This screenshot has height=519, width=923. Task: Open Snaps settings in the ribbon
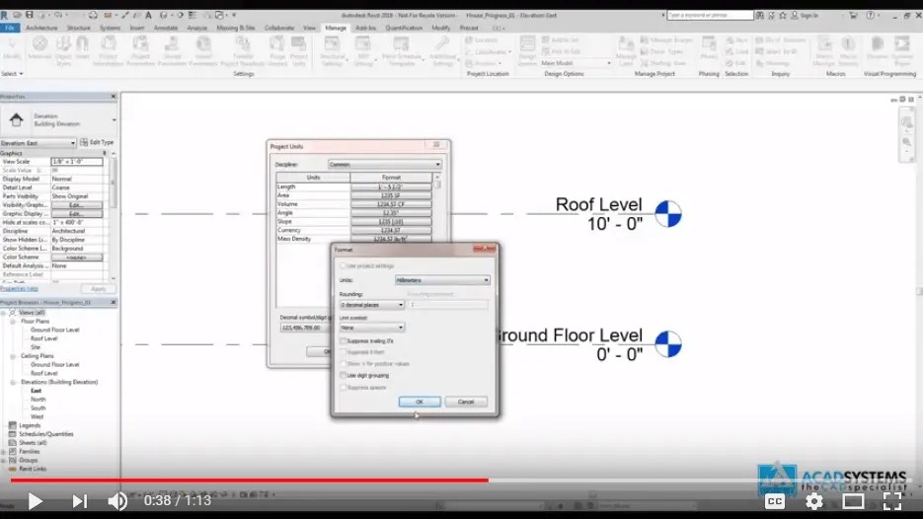(x=82, y=49)
